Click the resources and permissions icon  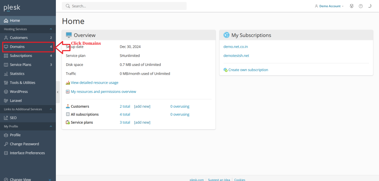tap(68, 91)
